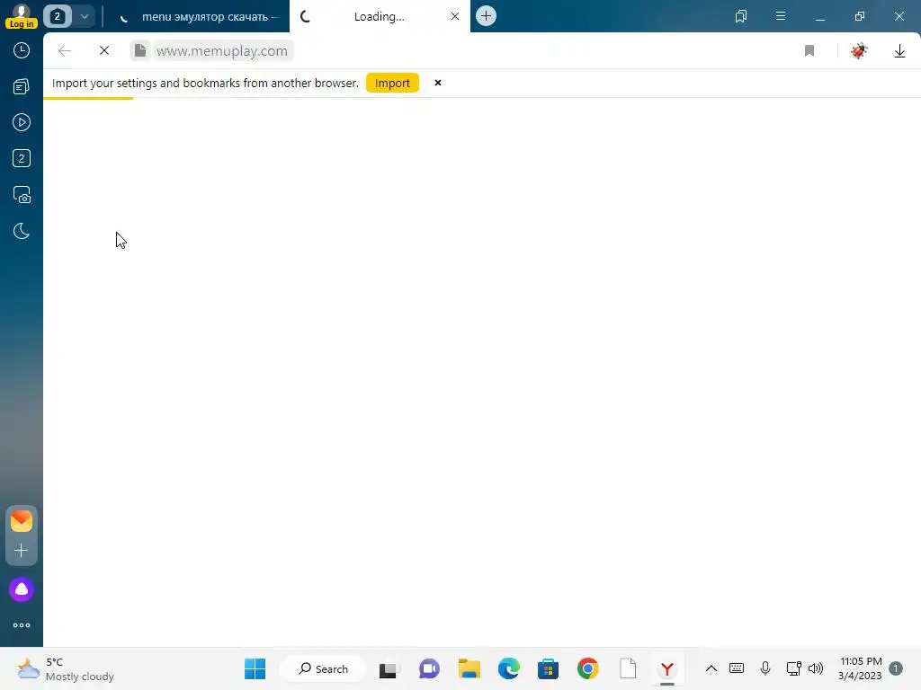Screen dimensions: 921x690
Task: Open the ladybug extension icon
Action: 859,50
